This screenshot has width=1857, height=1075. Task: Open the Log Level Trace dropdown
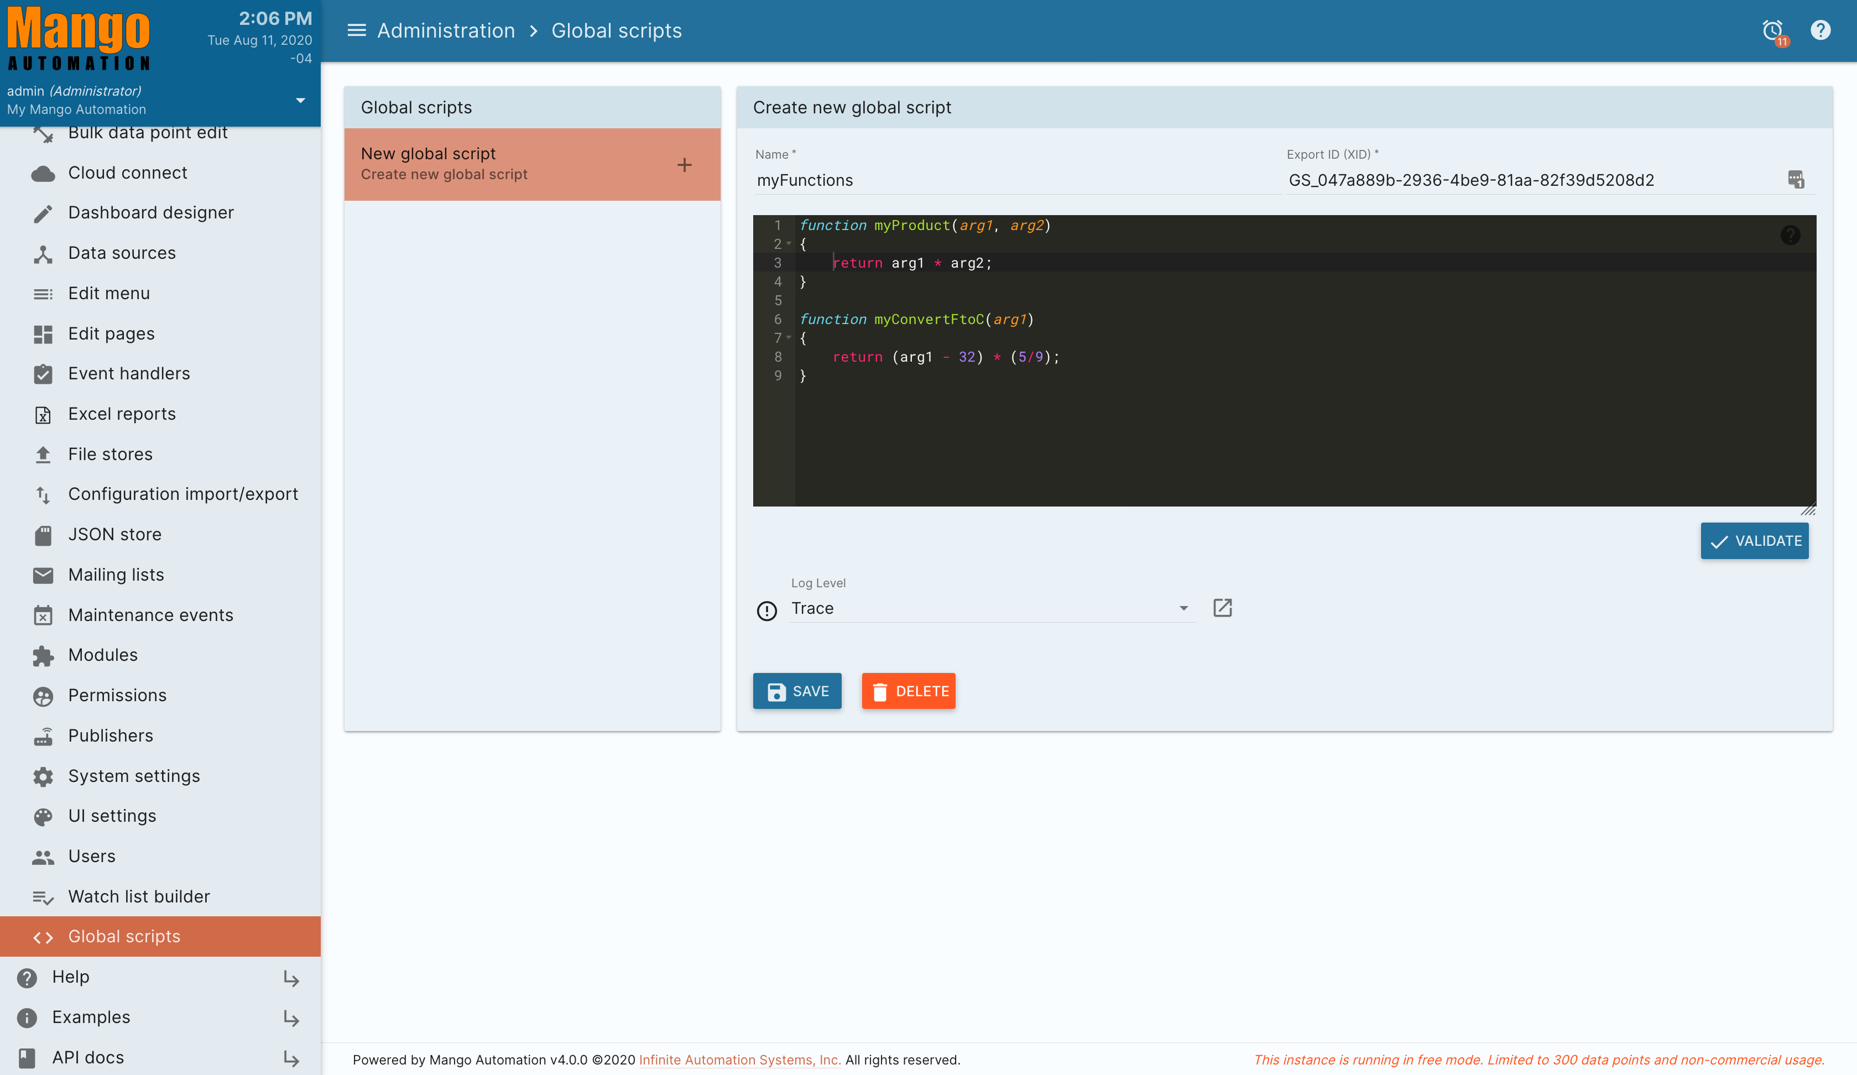[992, 608]
